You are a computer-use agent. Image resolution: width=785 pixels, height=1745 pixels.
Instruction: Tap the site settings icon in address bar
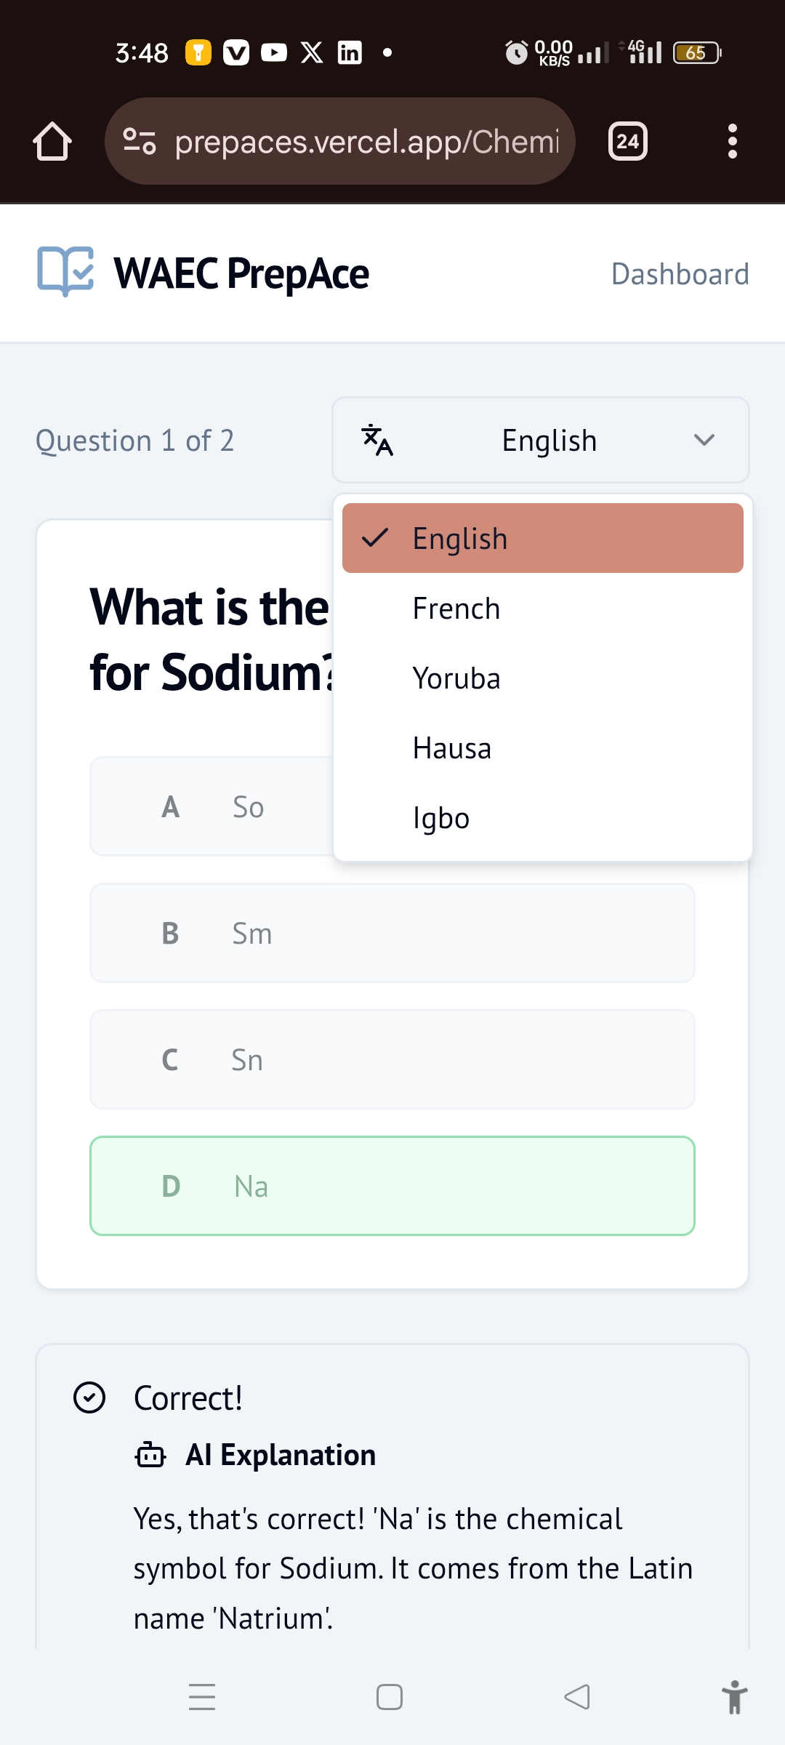(x=140, y=141)
